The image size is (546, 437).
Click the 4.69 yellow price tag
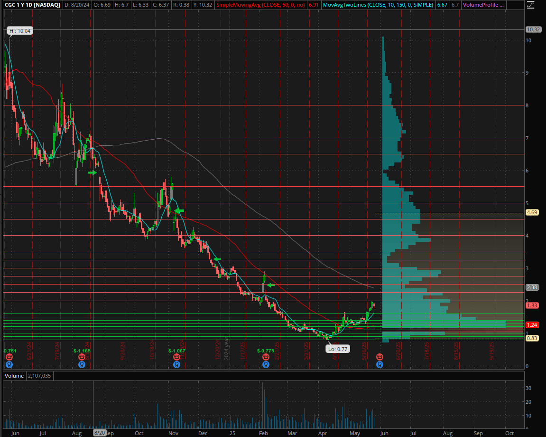[x=532, y=212]
